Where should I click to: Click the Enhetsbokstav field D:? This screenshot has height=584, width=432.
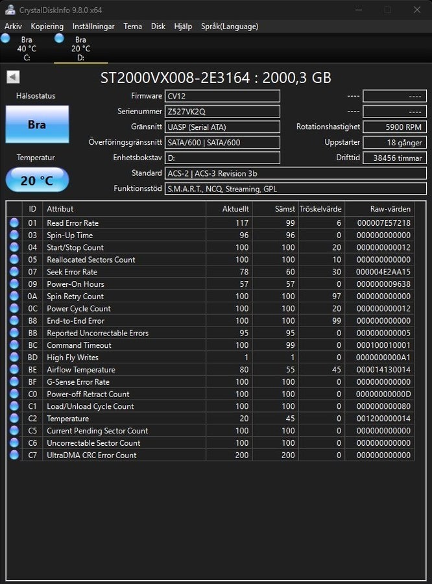click(x=222, y=158)
